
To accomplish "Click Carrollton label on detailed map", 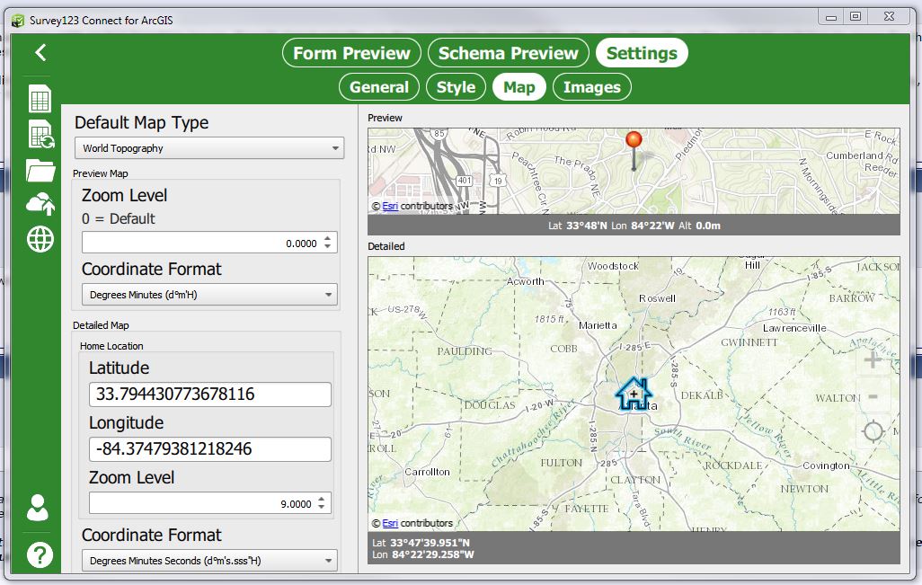I will pyautogui.click(x=427, y=472).
